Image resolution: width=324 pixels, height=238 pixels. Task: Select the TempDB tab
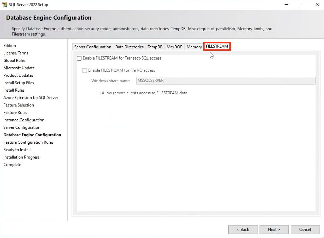(155, 47)
